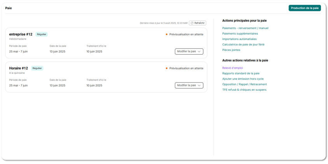Open the Pièces jointes link

[x=231, y=50]
